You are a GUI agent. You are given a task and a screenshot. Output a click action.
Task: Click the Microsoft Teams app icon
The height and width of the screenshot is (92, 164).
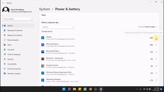point(43,45)
